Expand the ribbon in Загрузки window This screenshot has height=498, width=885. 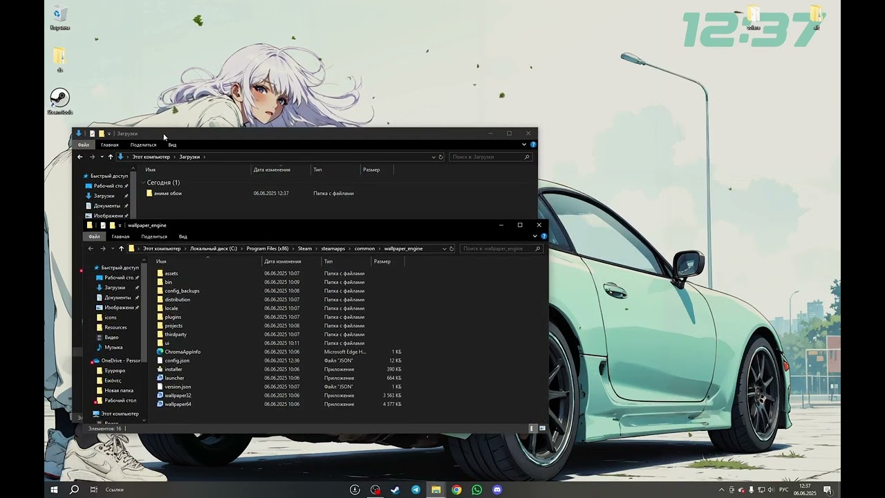[524, 145]
